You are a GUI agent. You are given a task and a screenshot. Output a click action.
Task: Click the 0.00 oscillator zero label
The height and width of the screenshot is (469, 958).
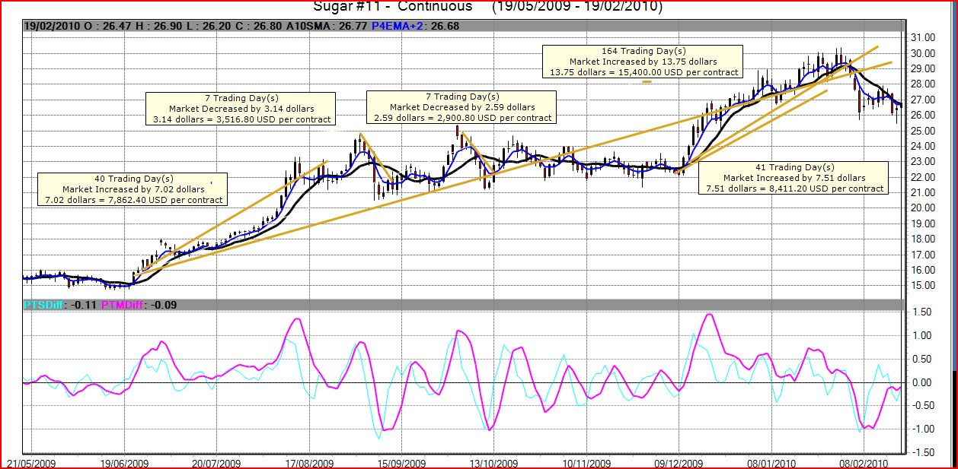coord(921,383)
